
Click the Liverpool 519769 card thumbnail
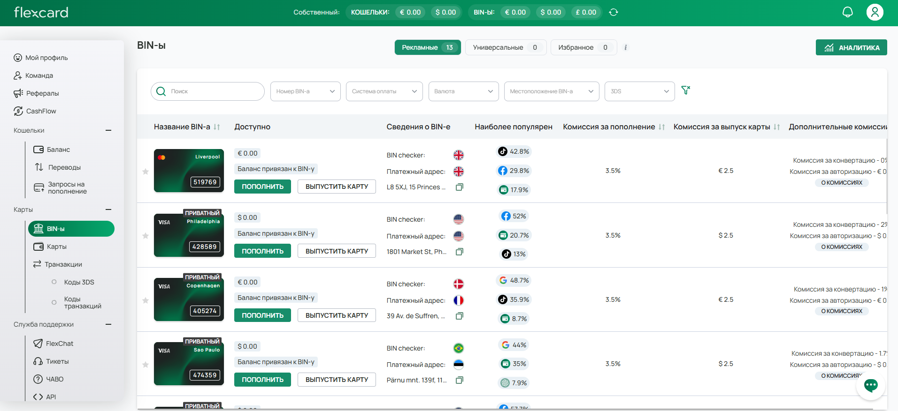coord(189,171)
